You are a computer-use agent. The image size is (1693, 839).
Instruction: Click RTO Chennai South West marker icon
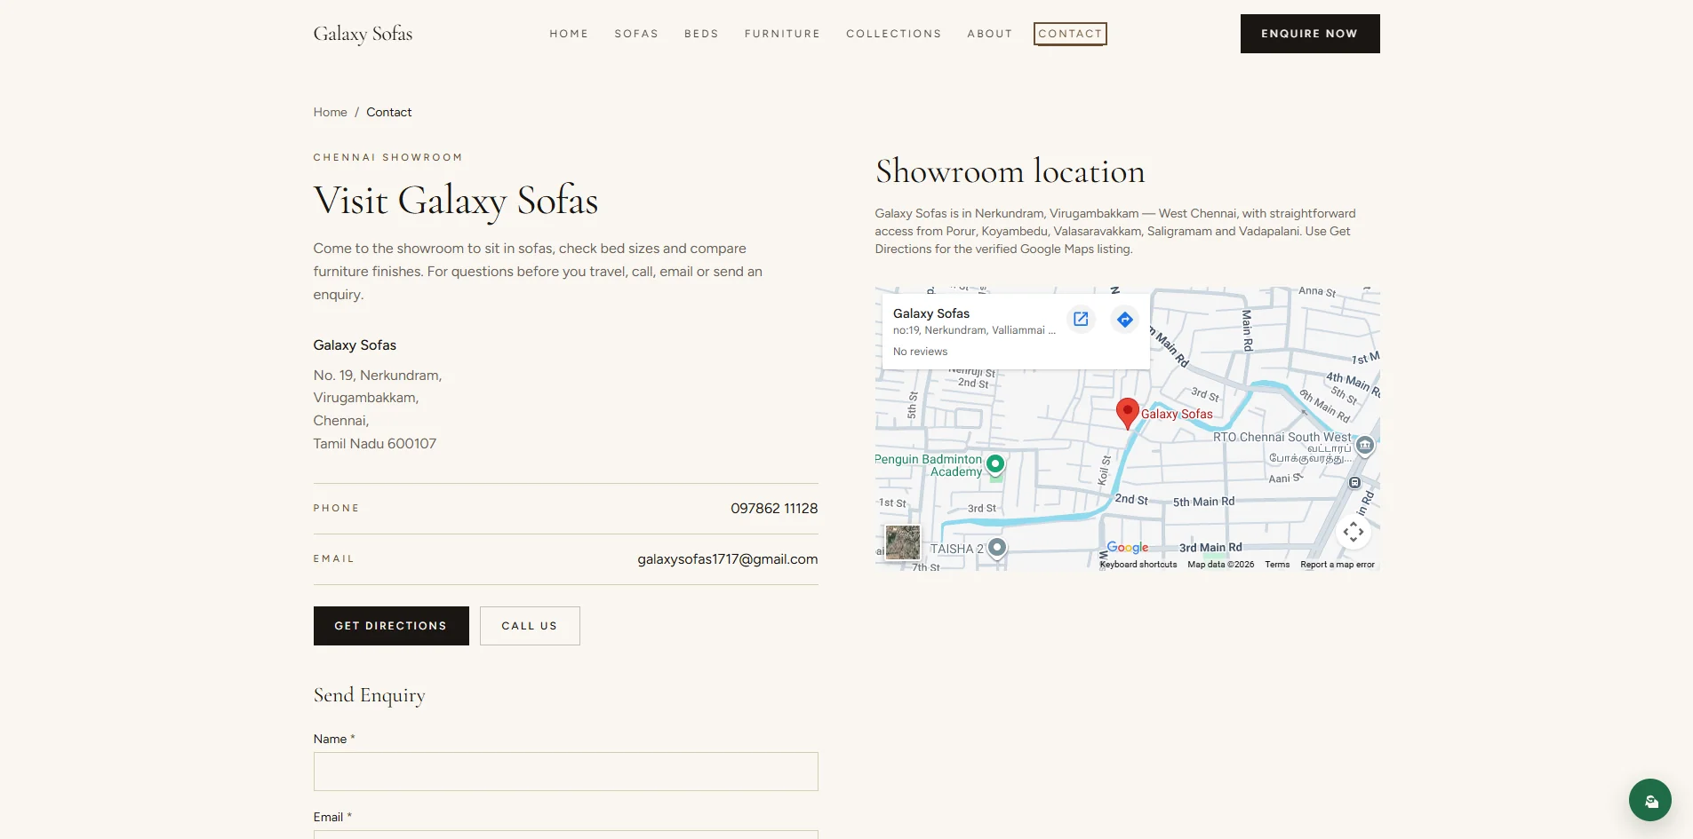pyautogui.click(x=1365, y=445)
